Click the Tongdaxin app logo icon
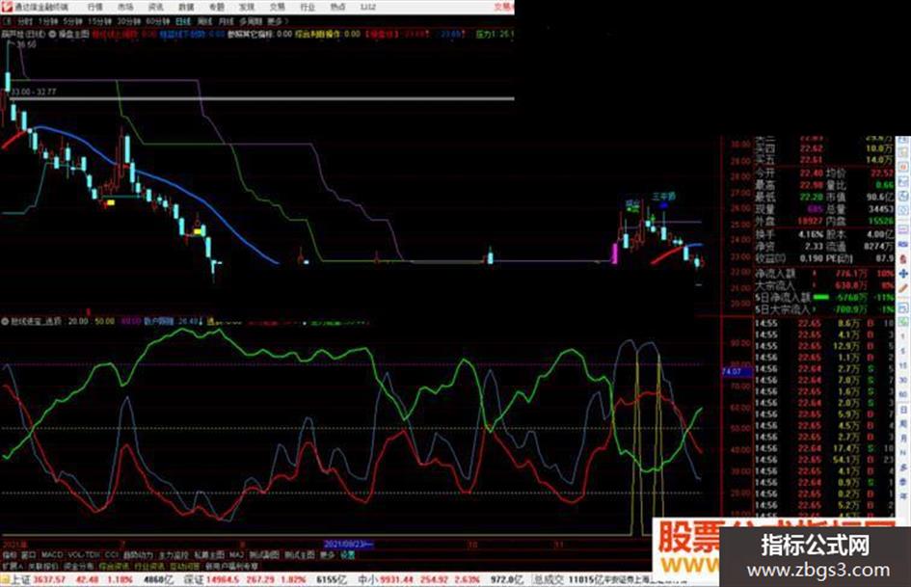911x587 pixels. click(x=6, y=7)
